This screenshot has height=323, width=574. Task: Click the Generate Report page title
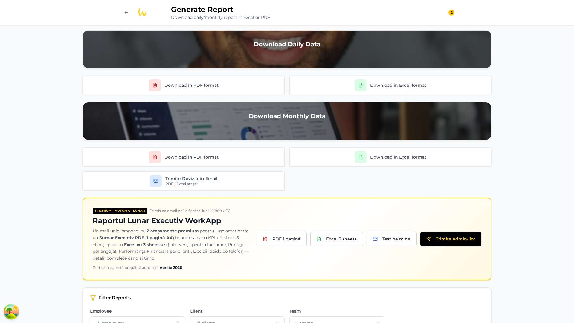point(202,10)
